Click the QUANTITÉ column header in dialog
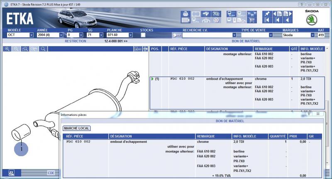 tap(278, 136)
